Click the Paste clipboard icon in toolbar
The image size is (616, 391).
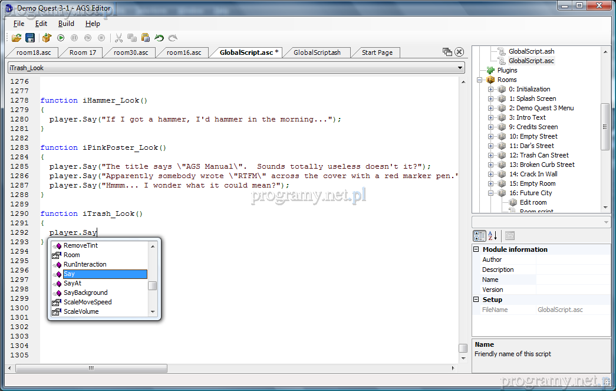point(145,38)
